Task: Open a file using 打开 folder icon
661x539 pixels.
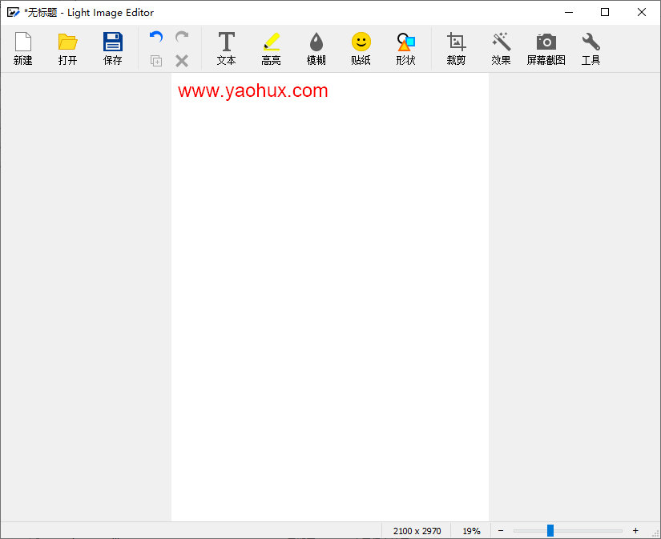Action: pyautogui.click(x=68, y=48)
